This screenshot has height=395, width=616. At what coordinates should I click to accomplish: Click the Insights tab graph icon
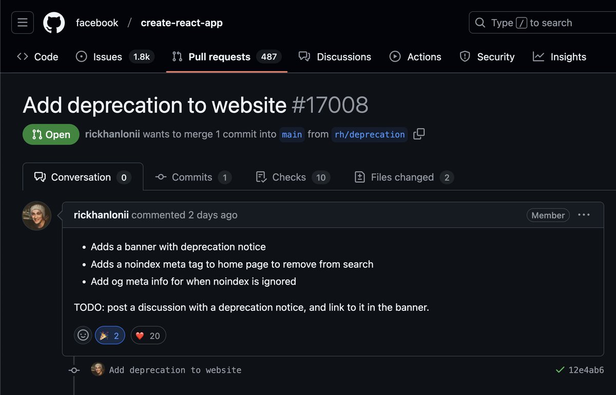pyautogui.click(x=538, y=57)
